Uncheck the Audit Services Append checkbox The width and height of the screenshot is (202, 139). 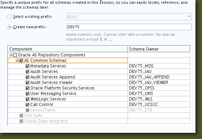coord(28,77)
